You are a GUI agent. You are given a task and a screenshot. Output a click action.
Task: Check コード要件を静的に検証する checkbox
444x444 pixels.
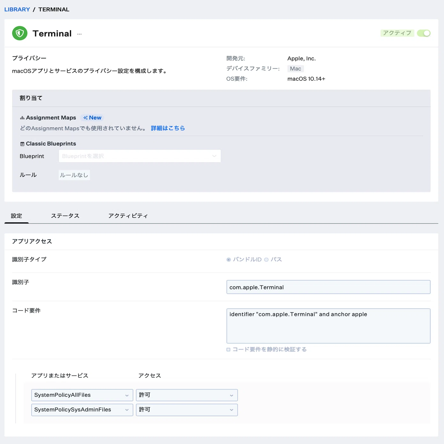click(228, 350)
